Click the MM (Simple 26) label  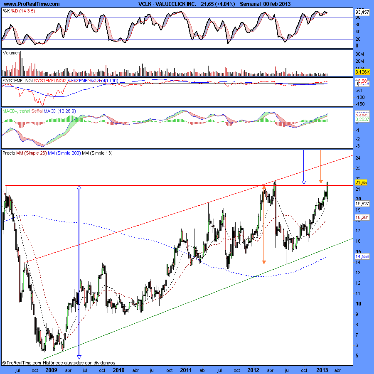32,153
